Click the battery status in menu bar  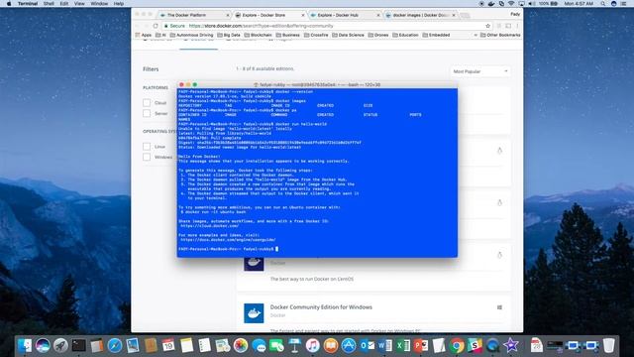tap(548, 4)
